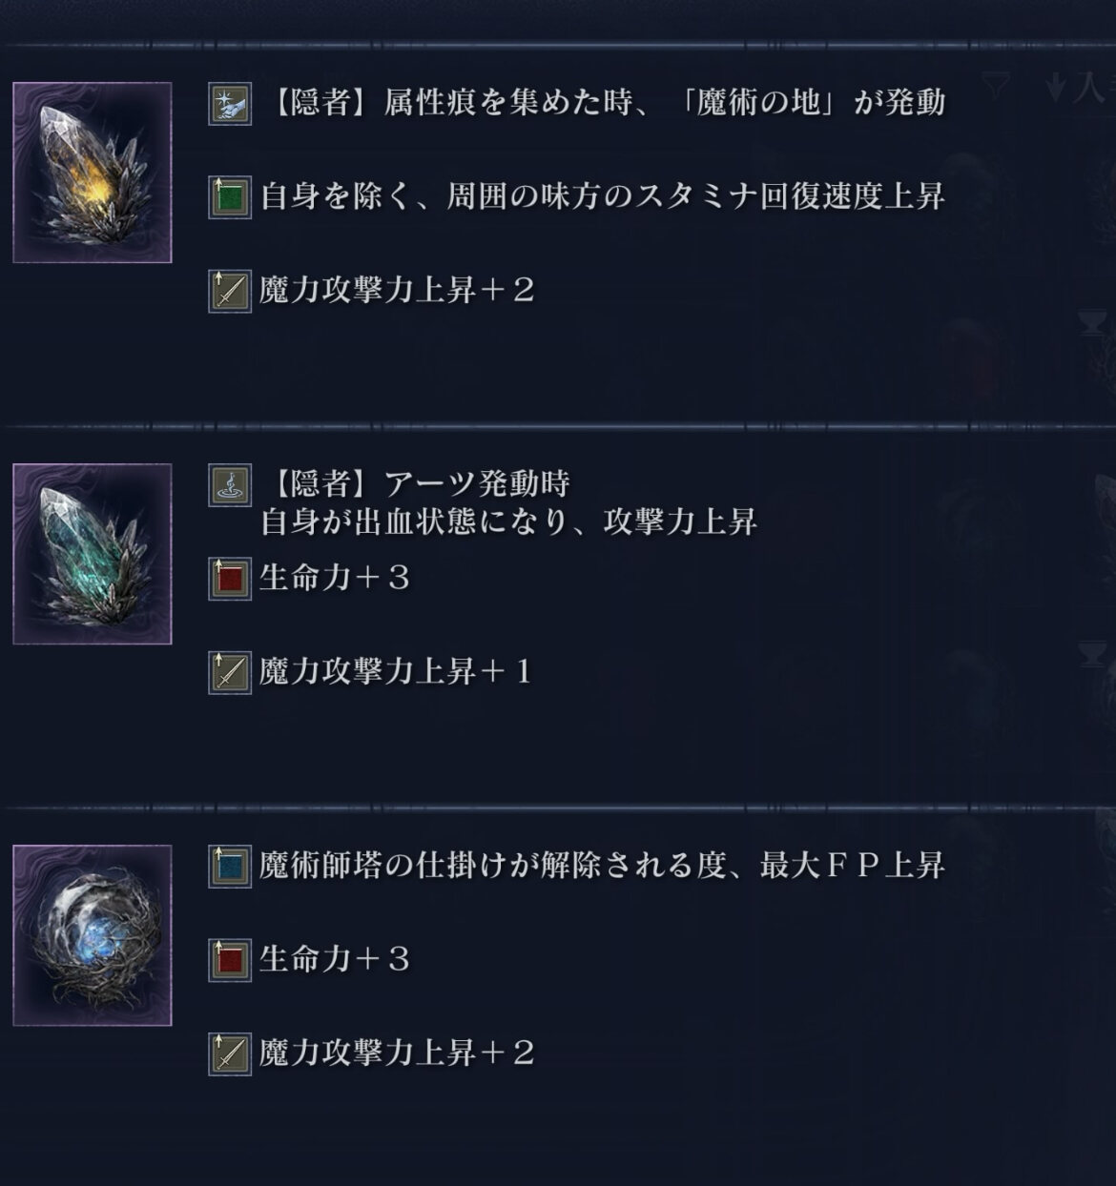
Task: Click the green stamina recovery effect icon
Action: pyautogui.click(x=230, y=197)
